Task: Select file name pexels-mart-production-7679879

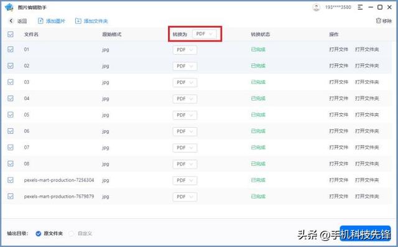Action: tap(59, 197)
